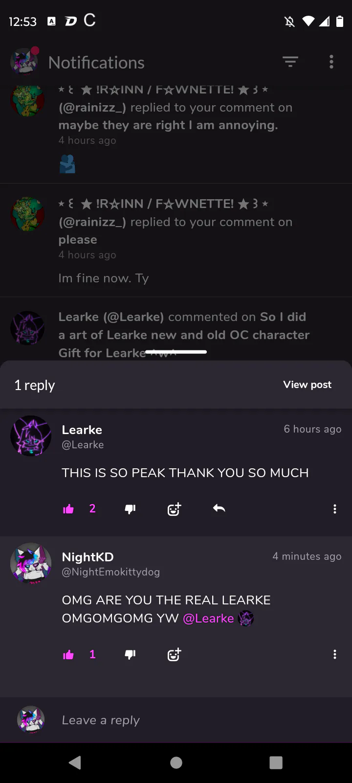Screen dimensions: 352x783
Task: Open Learke commented notification item
Action: coord(176,329)
